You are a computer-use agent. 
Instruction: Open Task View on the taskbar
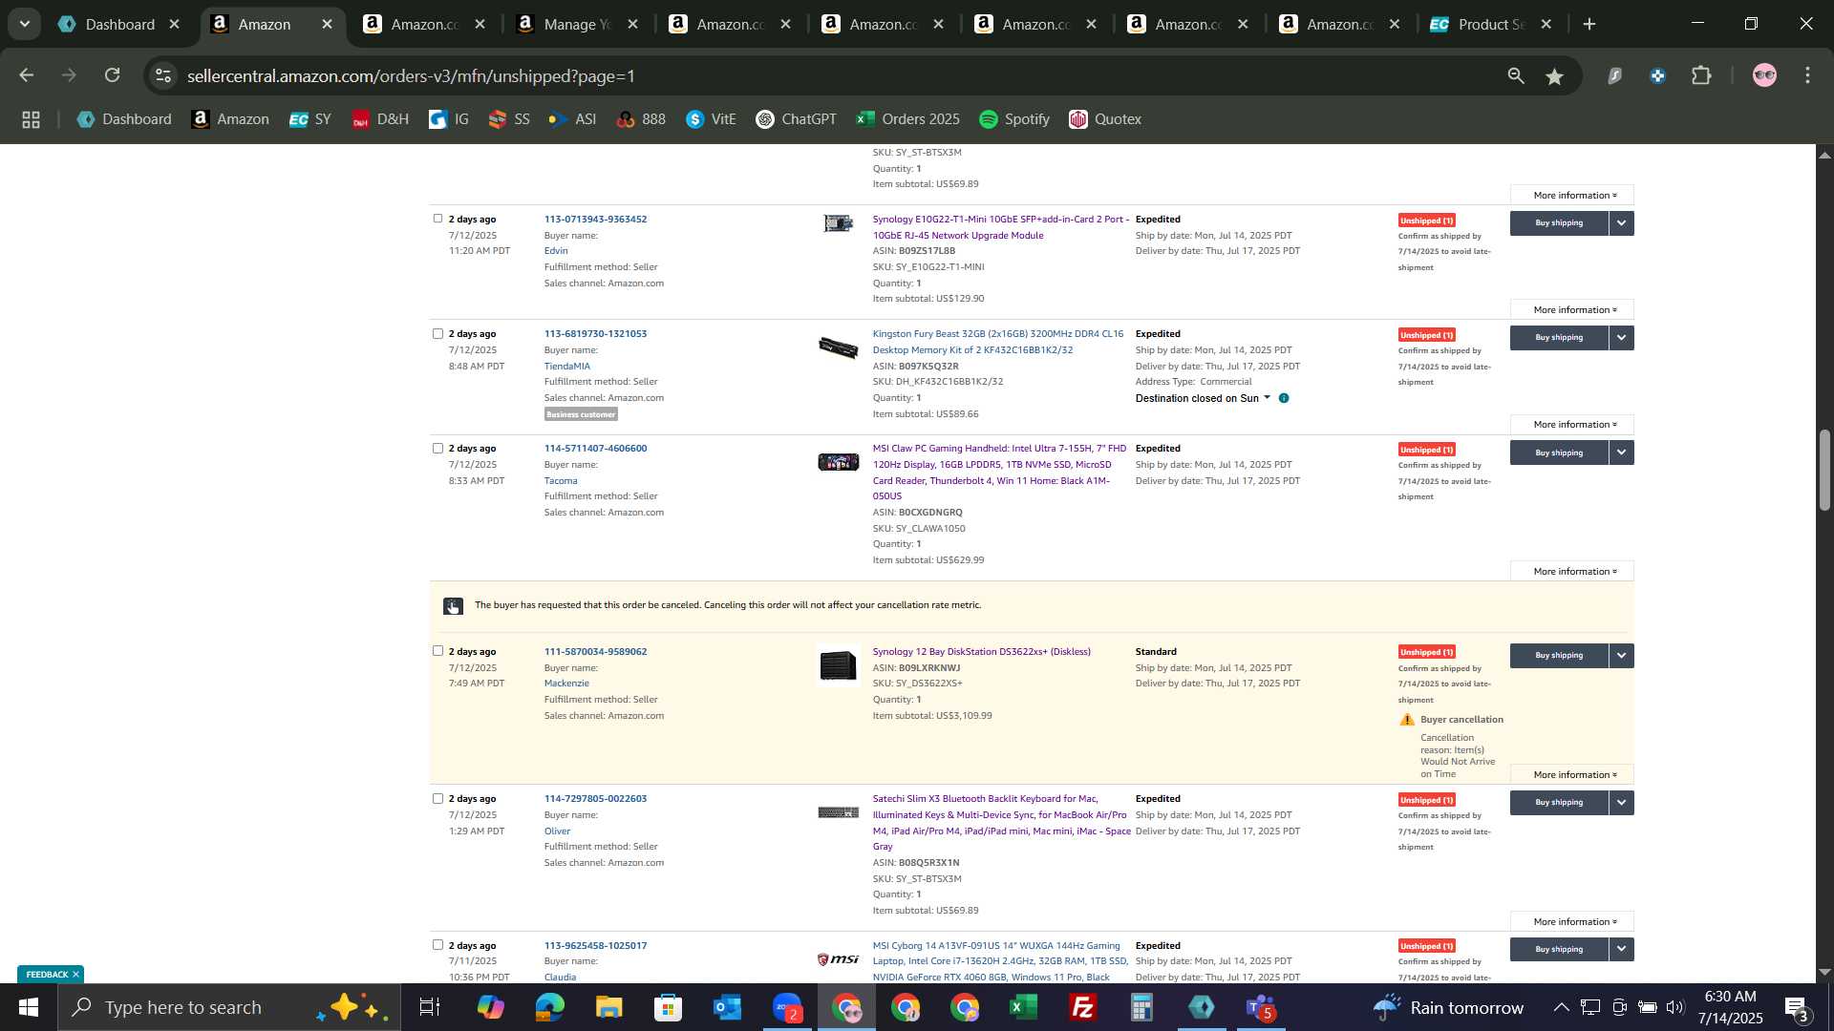(430, 1007)
